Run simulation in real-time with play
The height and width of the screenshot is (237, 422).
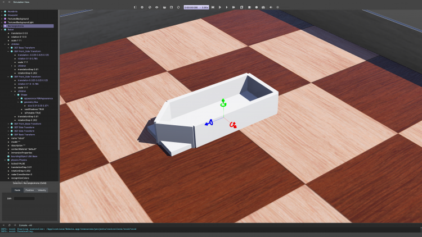click(227, 7)
